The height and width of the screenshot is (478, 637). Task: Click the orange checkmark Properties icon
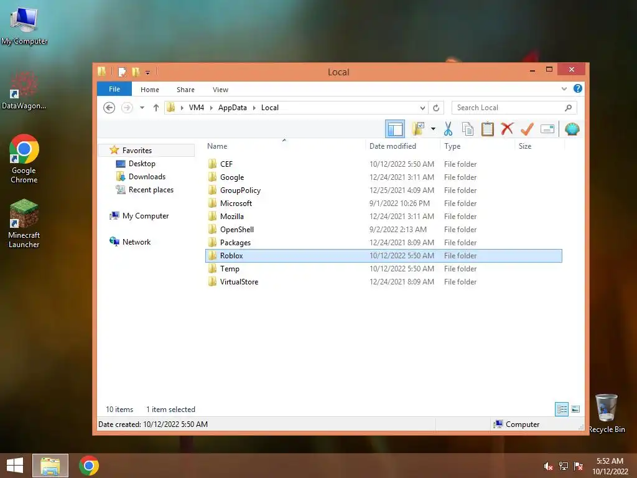pos(527,129)
